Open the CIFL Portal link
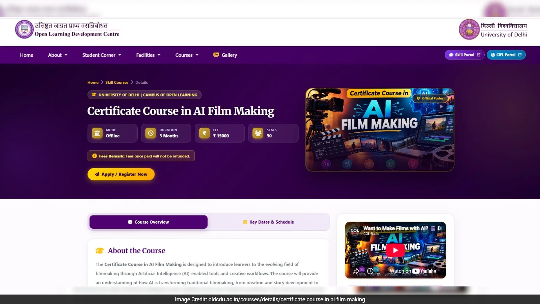The width and height of the screenshot is (540, 304). click(506, 55)
